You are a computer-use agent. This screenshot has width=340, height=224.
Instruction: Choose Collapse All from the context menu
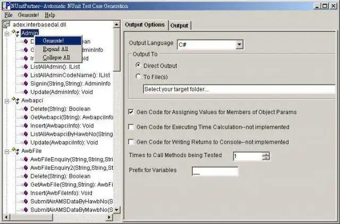pyautogui.click(x=58, y=58)
